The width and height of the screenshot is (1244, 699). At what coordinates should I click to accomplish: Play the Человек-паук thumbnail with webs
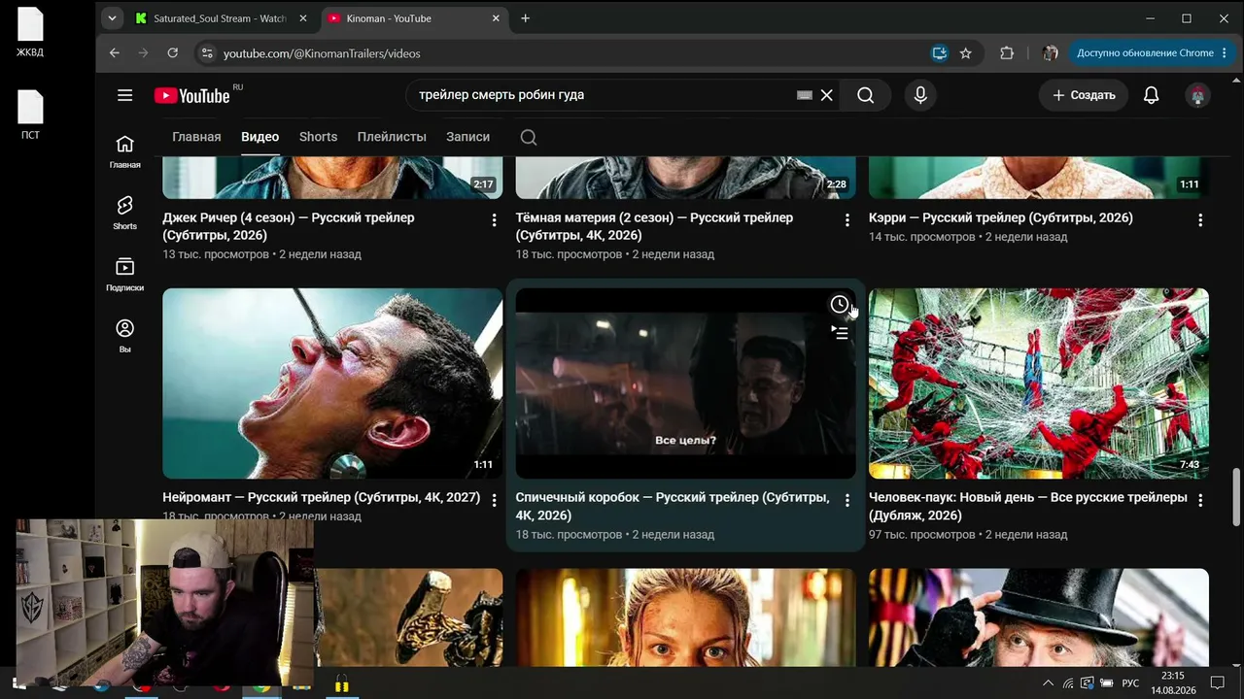click(1039, 383)
